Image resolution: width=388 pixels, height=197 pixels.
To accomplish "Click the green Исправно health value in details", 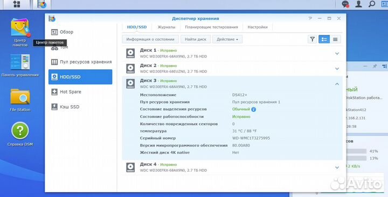I will pyautogui.click(x=241, y=116).
